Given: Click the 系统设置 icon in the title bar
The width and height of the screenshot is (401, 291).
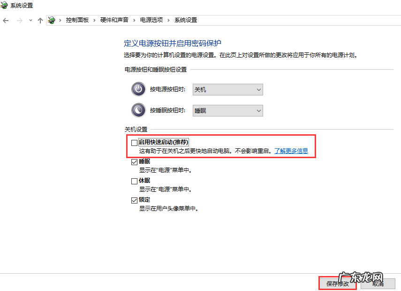Looking at the screenshot, I should (5, 5).
